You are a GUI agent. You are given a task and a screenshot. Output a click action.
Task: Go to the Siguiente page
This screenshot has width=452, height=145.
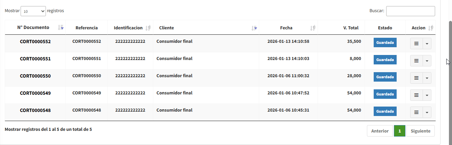[x=420, y=131]
